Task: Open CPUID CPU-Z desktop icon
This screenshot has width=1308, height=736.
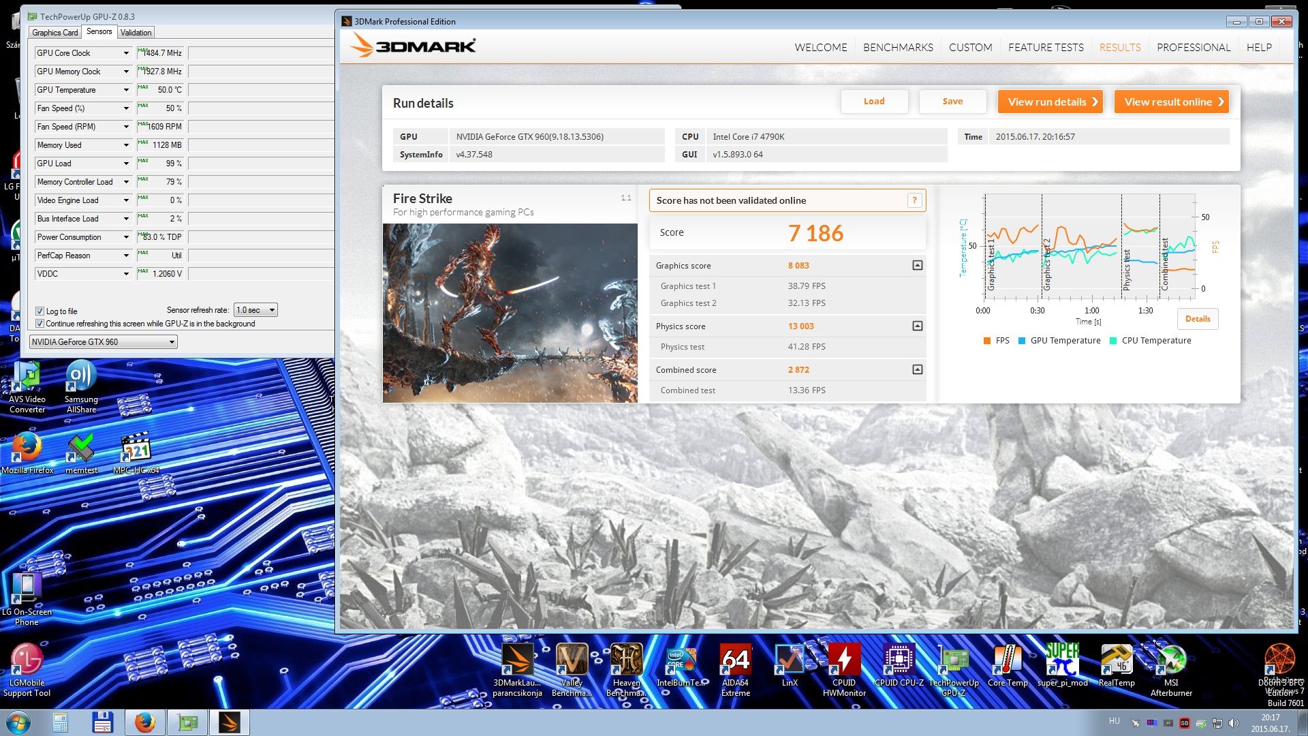Action: point(899,665)
